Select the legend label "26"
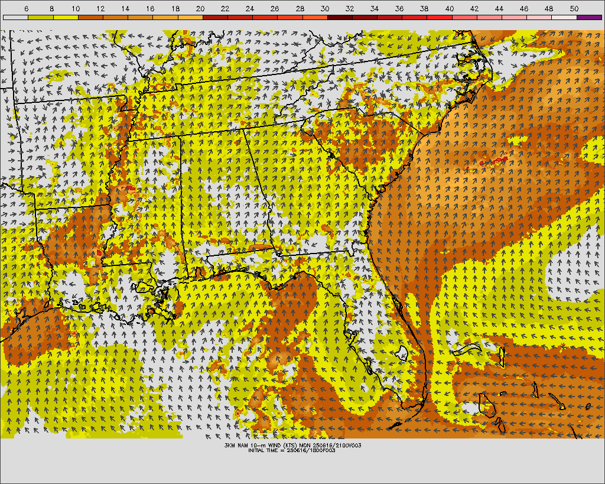This screenshot has width=605, height=484. coord(275,8)
